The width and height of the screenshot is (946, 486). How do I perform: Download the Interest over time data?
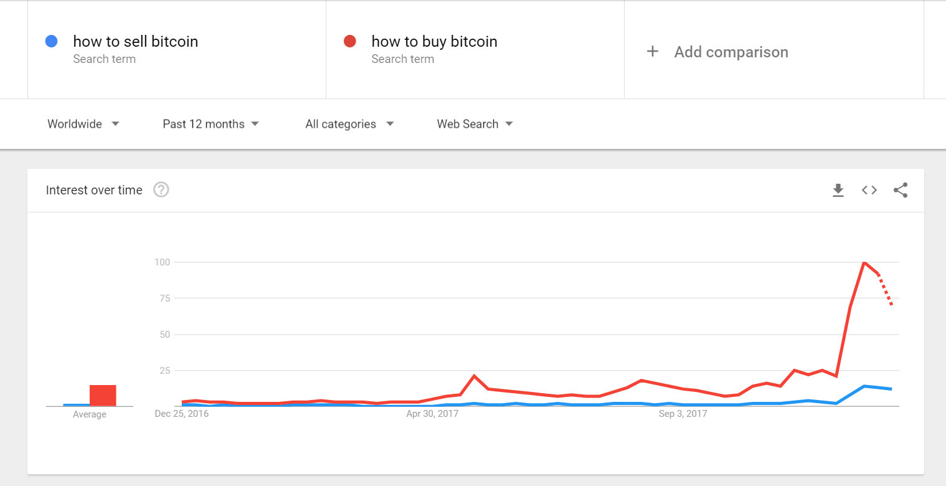point(838,191)
